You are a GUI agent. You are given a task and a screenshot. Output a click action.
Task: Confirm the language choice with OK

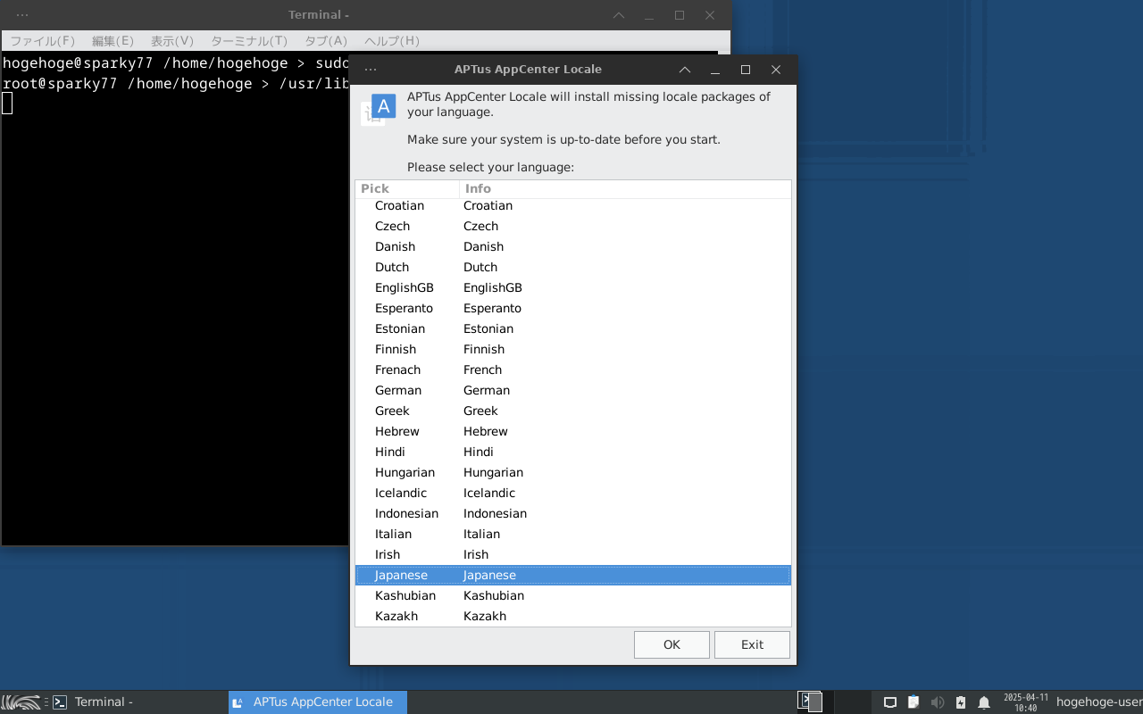(672, 644)
